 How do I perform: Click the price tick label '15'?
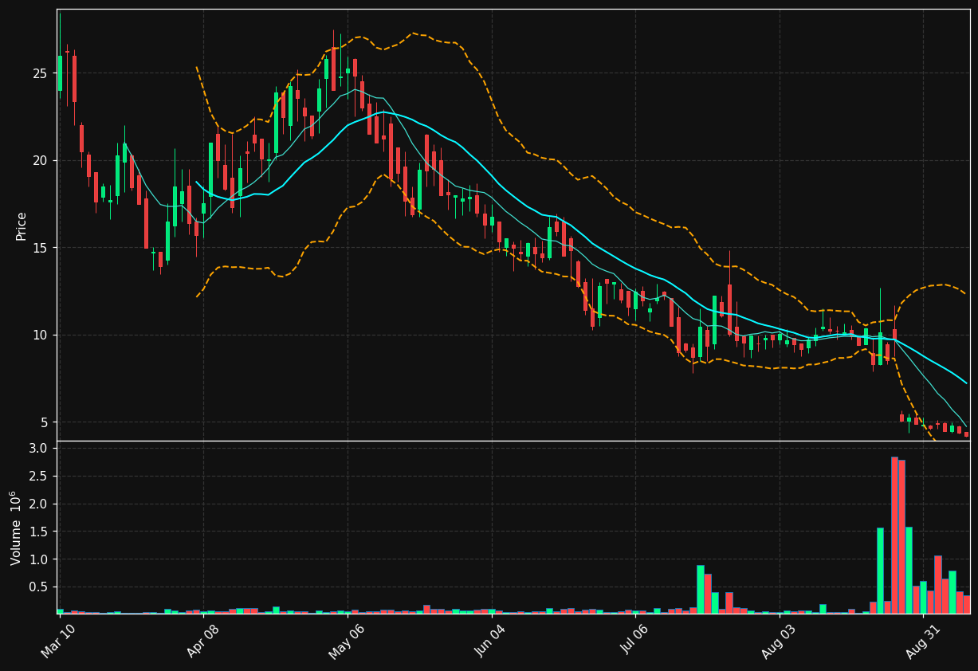point(41,248)
